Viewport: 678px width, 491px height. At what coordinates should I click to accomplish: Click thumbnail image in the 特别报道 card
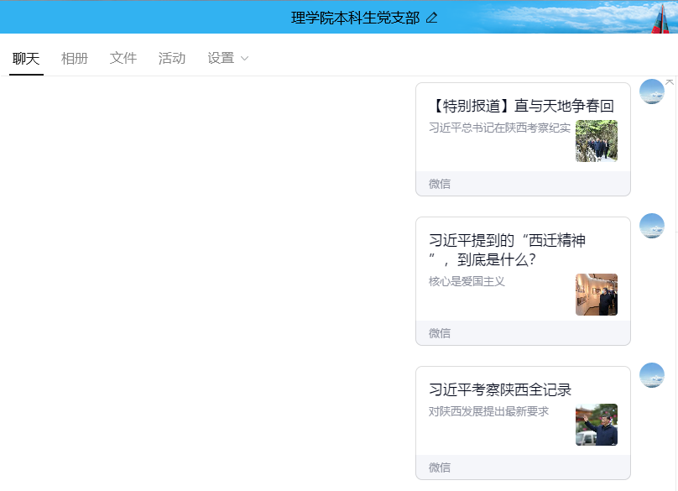point(597,141)
